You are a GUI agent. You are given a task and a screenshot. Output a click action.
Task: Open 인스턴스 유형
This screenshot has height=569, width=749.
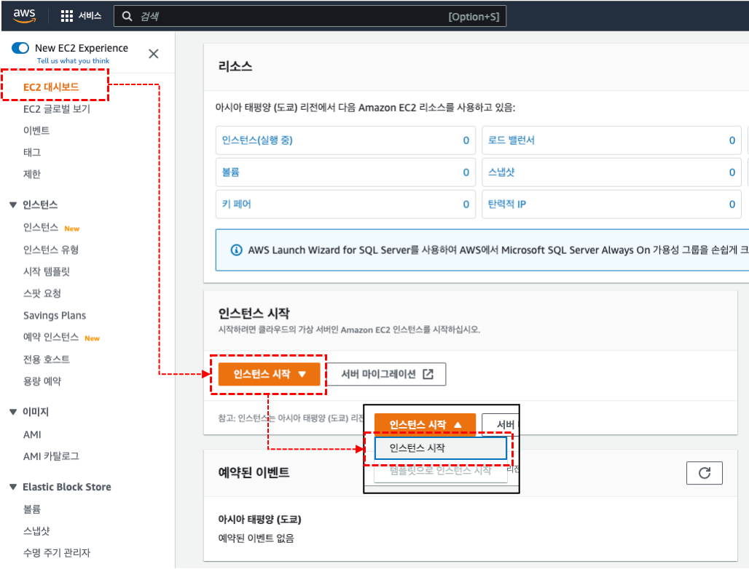(x=51, y=250)
